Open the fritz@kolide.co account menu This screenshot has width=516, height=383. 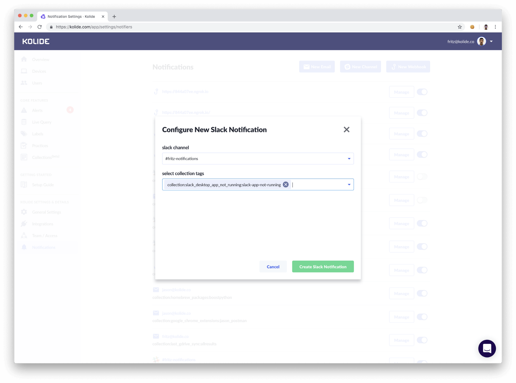click(x=491, y=41)
